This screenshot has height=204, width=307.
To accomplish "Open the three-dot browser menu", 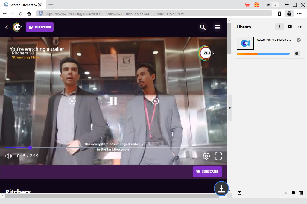I will point(299,13).
